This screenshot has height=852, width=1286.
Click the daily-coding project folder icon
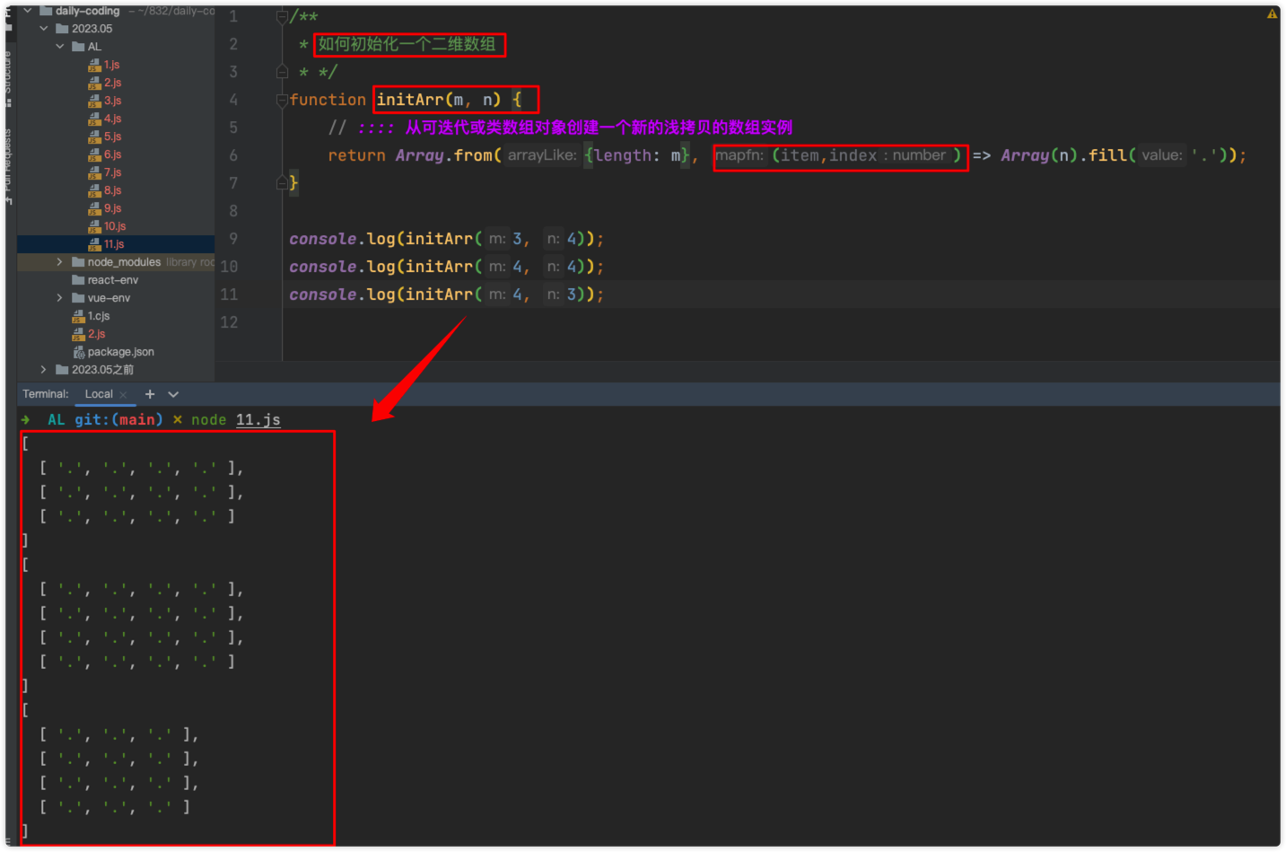[45, 11]
